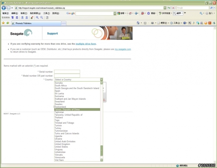This screenshot has height=168, width=217.
Task: Click the Seagate logo
Action: (21, 33)
